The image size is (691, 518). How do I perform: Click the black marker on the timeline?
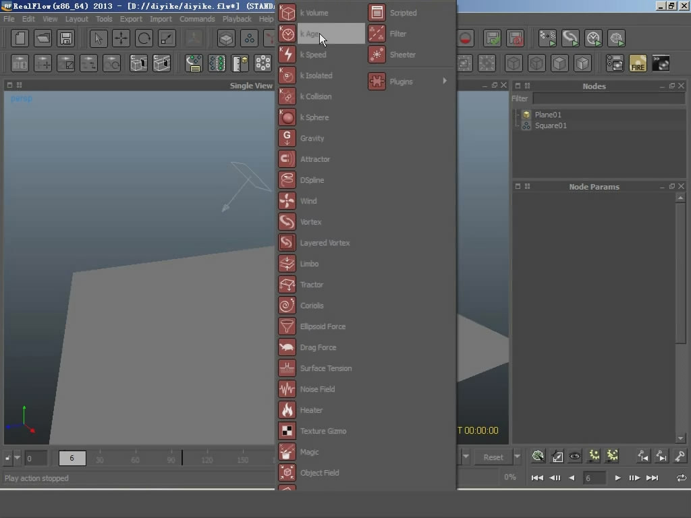click(x=182, y=458)
